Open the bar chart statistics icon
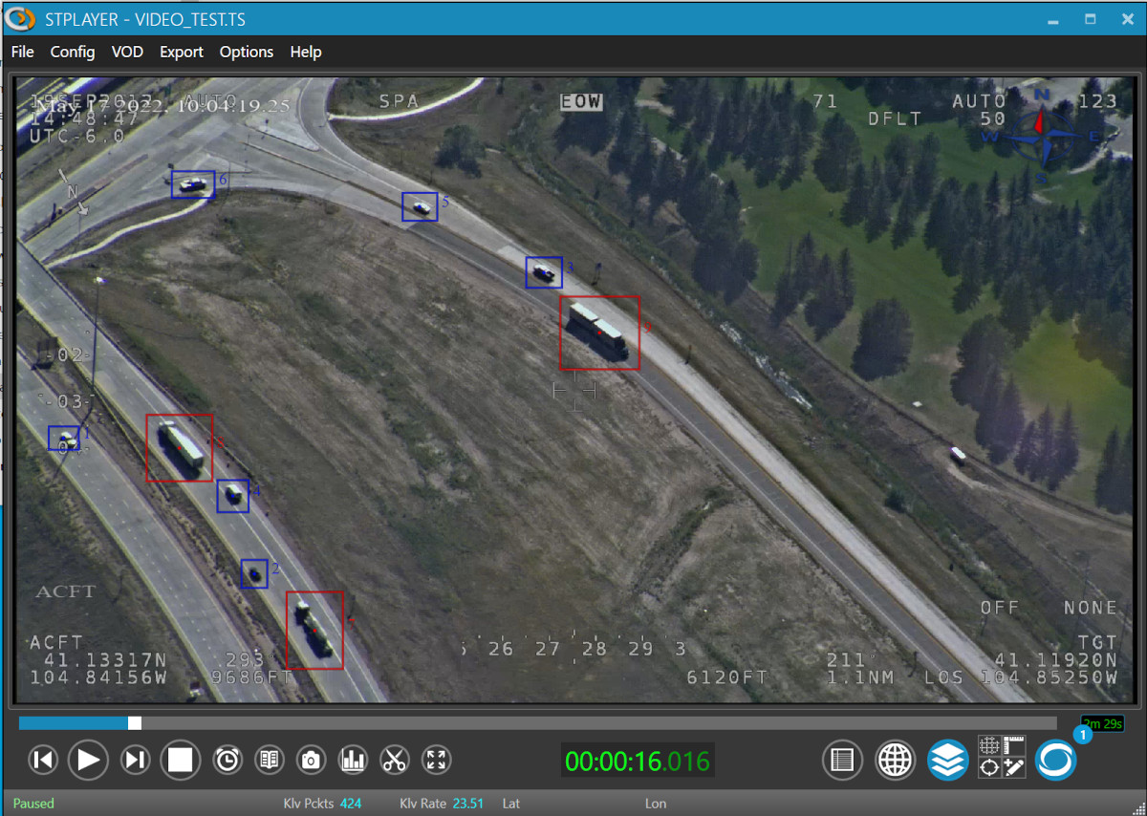1147x816 pixels. point(354,761)
